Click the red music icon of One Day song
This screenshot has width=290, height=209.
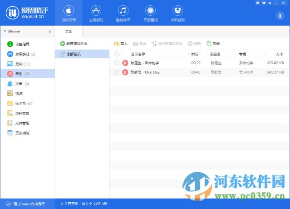click(x=125, y=72)
